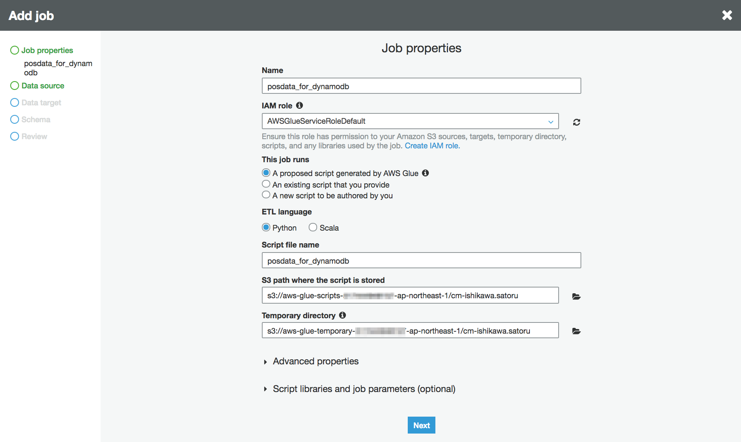Click the Job properties step circle

point(15,50)
